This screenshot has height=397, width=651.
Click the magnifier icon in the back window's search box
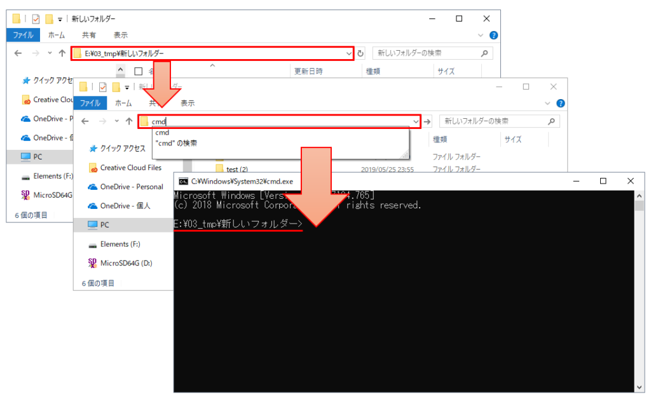pos(484,53)
